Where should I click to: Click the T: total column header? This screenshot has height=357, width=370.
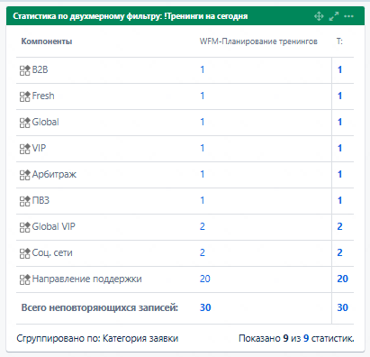[339, 41]
